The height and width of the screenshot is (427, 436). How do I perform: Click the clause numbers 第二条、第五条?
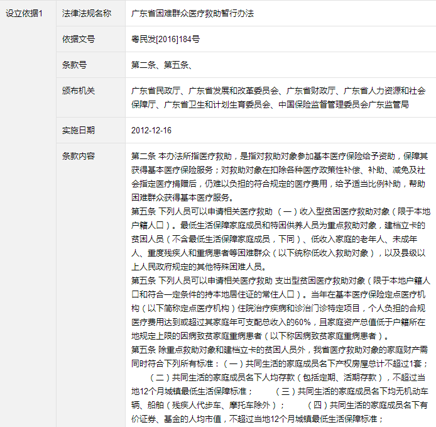pyautogui.click(x=161, y=65)
